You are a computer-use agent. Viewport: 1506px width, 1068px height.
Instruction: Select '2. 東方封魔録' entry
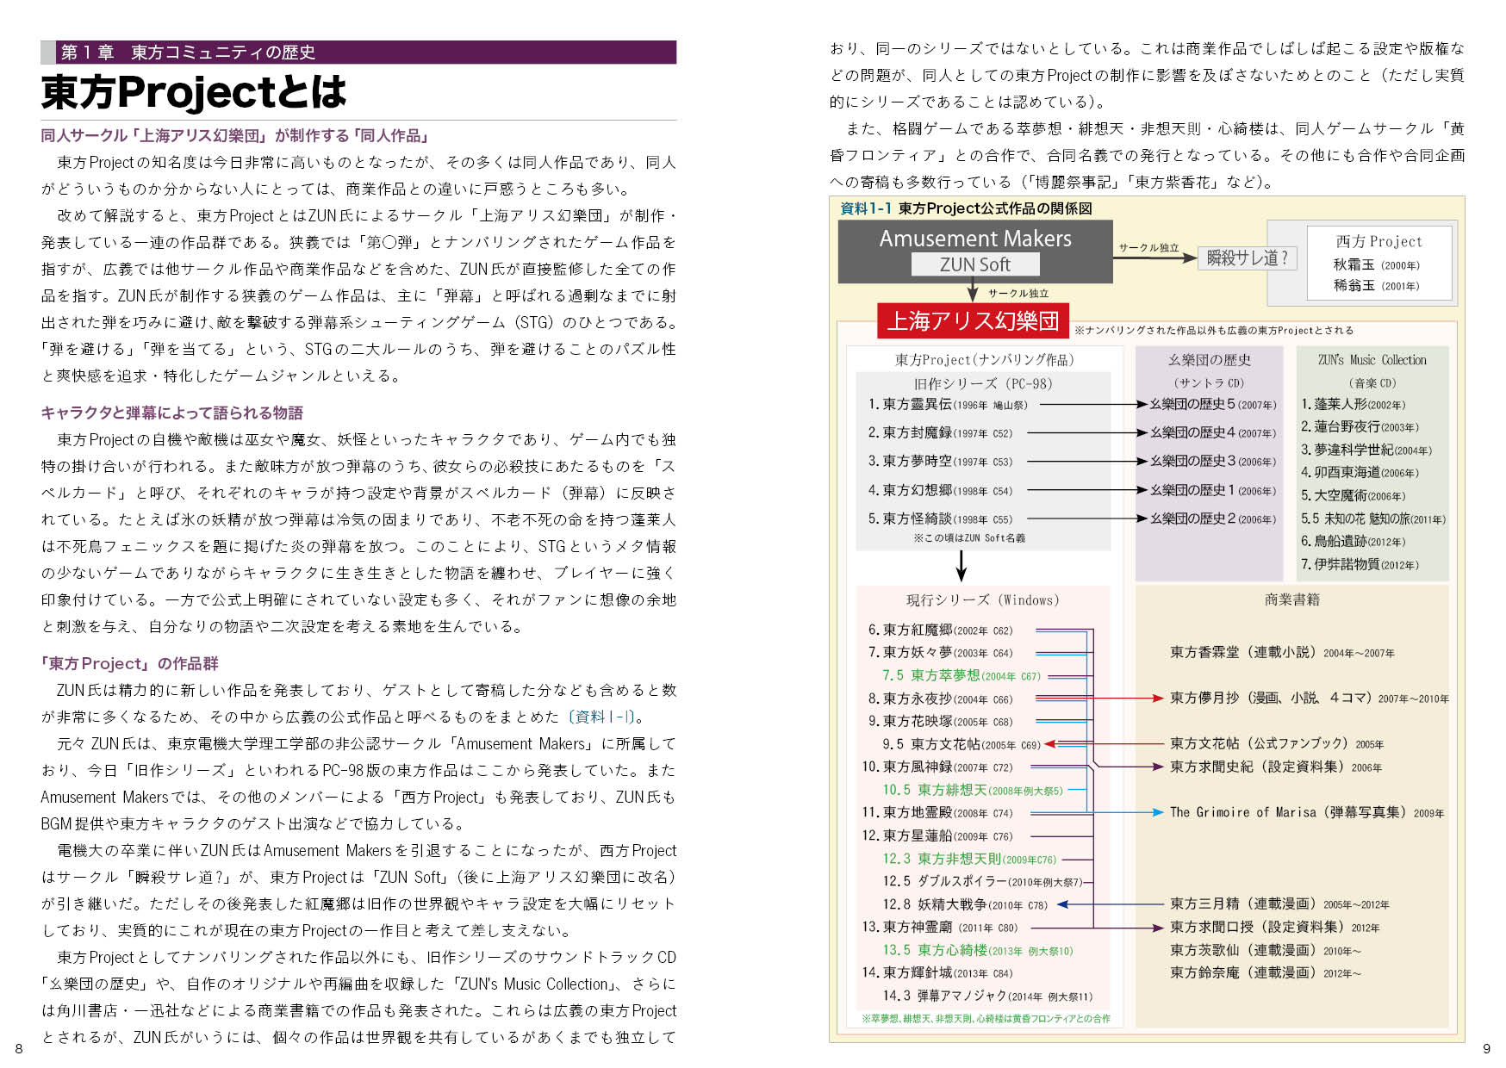click(940, 433)
